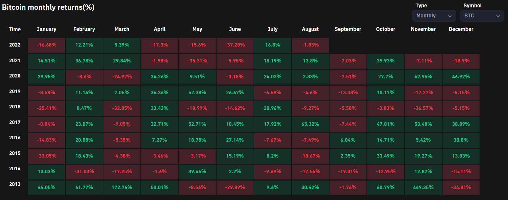This screenshot has width=508, height=200.
Task: Select the -36.57% November 2018 cell
Action: pyautogui.click(x=423, y=108)
